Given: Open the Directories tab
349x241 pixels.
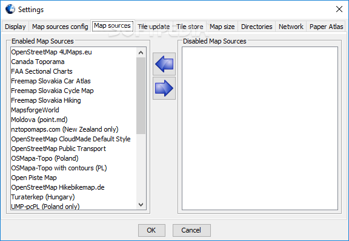Looking at the screenshot, I should 256,27.
